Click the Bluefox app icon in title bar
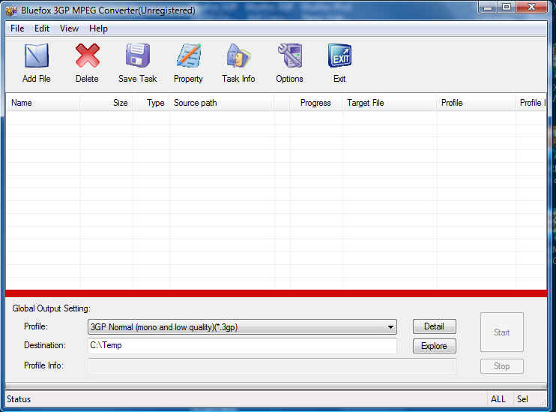The width and height of the screenshot is (556, 412). (x=11, y=11)
